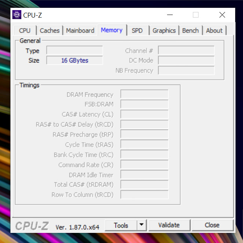The image size is (243, 243).
Task: Click the "Timings" group label
Action: [30, 85]
